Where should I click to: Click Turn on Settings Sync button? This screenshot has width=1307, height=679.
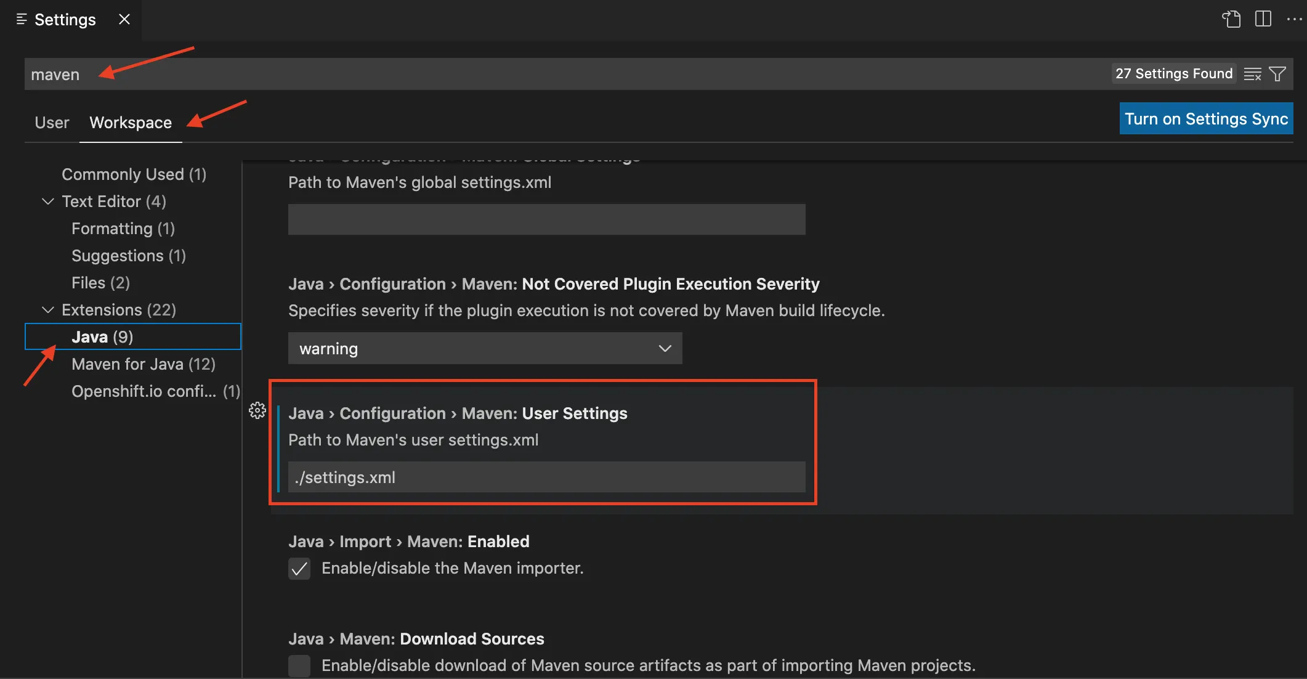pos(1205,118)
